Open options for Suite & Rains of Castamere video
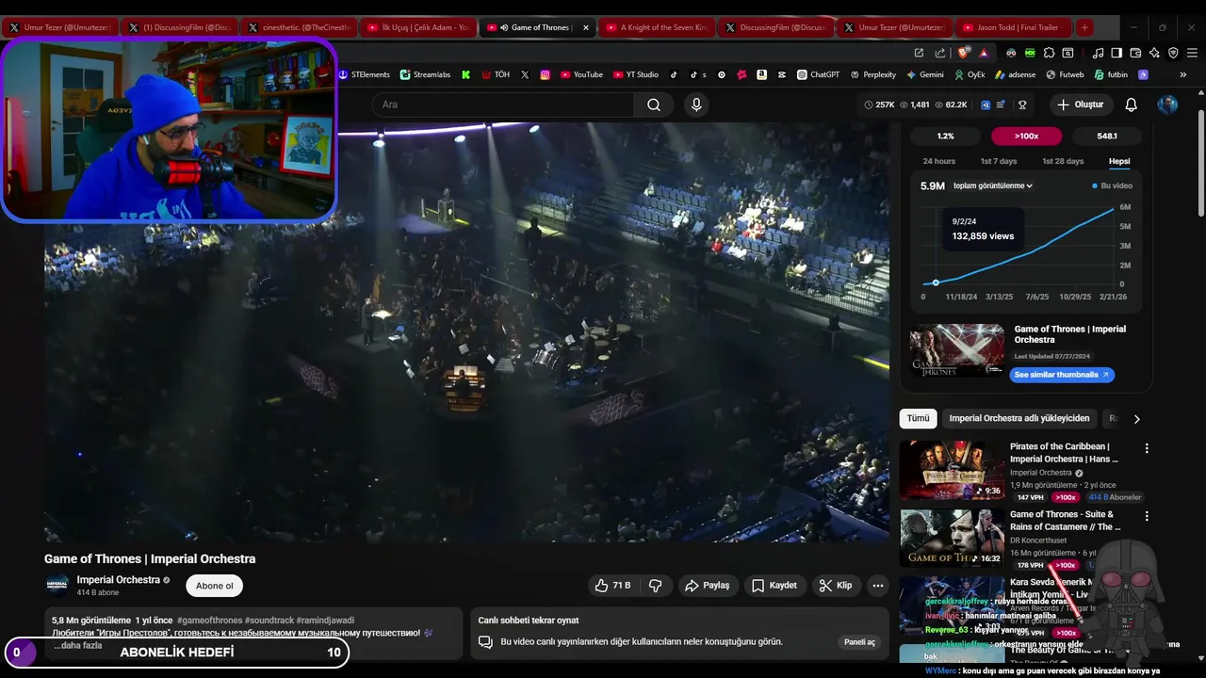1206x678 pixels. [1147, 517]
